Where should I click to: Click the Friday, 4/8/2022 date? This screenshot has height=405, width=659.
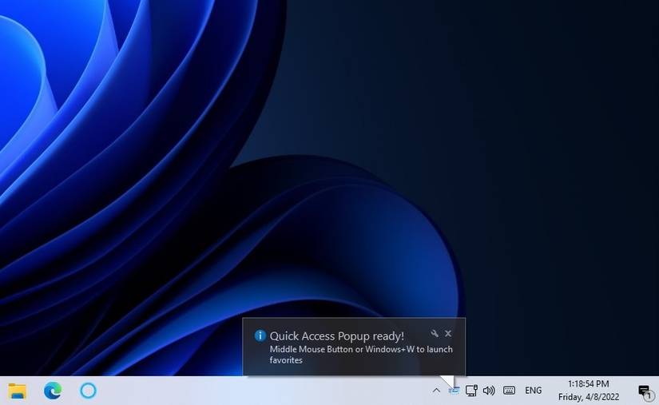[x=588, y=397]
